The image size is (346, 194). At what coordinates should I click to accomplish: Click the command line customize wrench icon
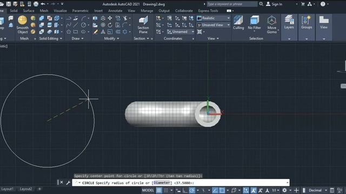coord(68,183)
